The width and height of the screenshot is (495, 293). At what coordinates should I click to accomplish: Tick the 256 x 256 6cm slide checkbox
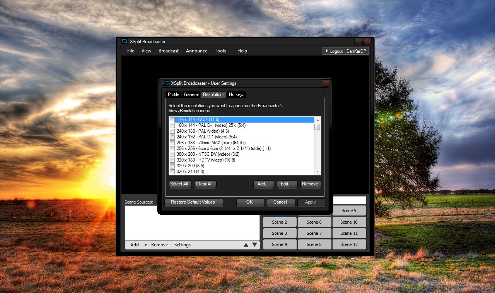click(172, 149)
